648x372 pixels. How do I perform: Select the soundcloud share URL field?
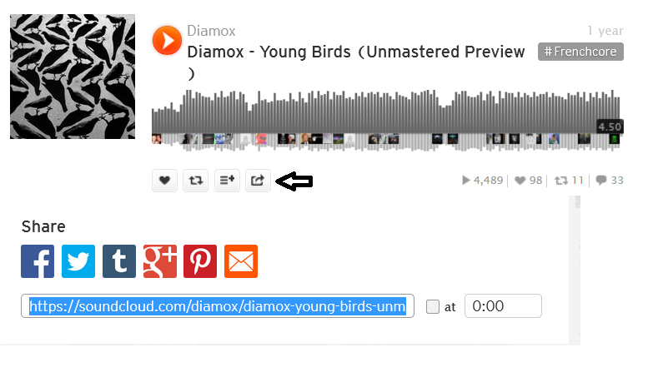[218, 306]
